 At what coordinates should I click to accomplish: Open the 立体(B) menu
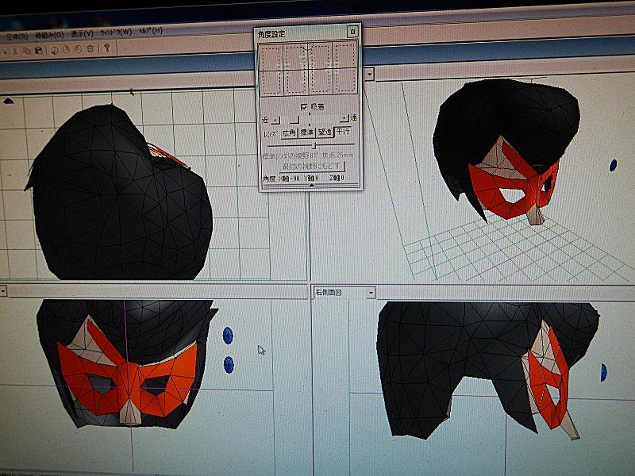point(17,37)
